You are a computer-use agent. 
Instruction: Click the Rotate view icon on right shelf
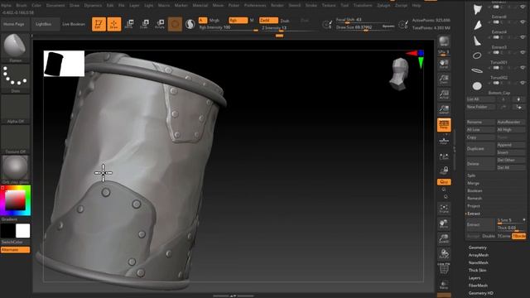[x=444, y=254]
